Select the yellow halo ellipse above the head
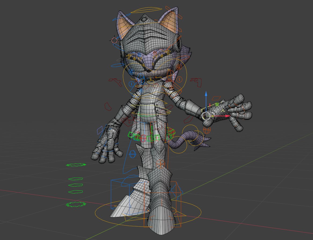The width and height of the screenshot is (313, 240). coord(146,10)
